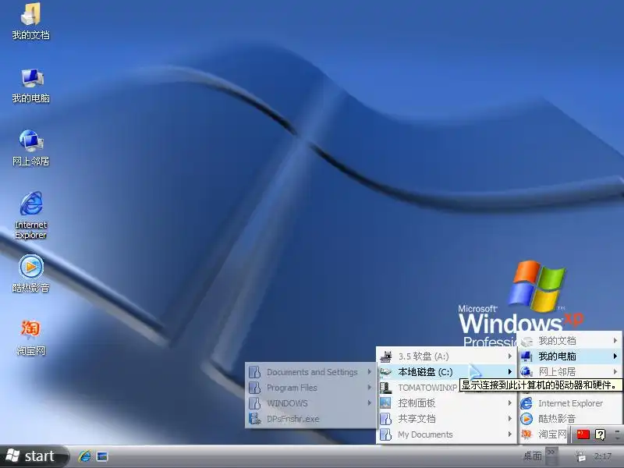Select Program Files folder in submenu
The width and height of the screenshot is (624, 468).
click(310, 388)
